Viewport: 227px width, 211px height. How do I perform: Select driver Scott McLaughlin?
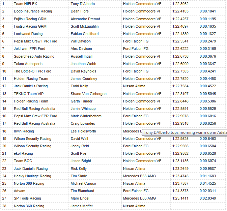click(x=85, y=26)
